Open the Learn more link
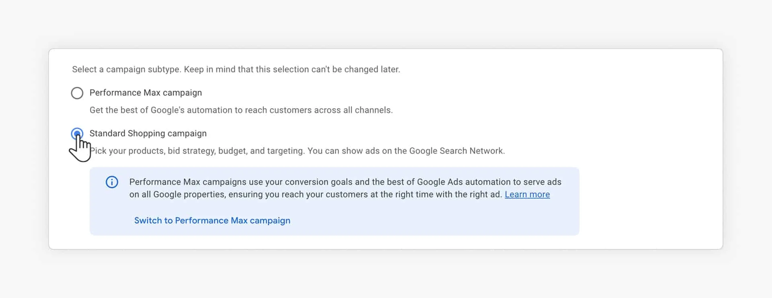 point(527,195)
